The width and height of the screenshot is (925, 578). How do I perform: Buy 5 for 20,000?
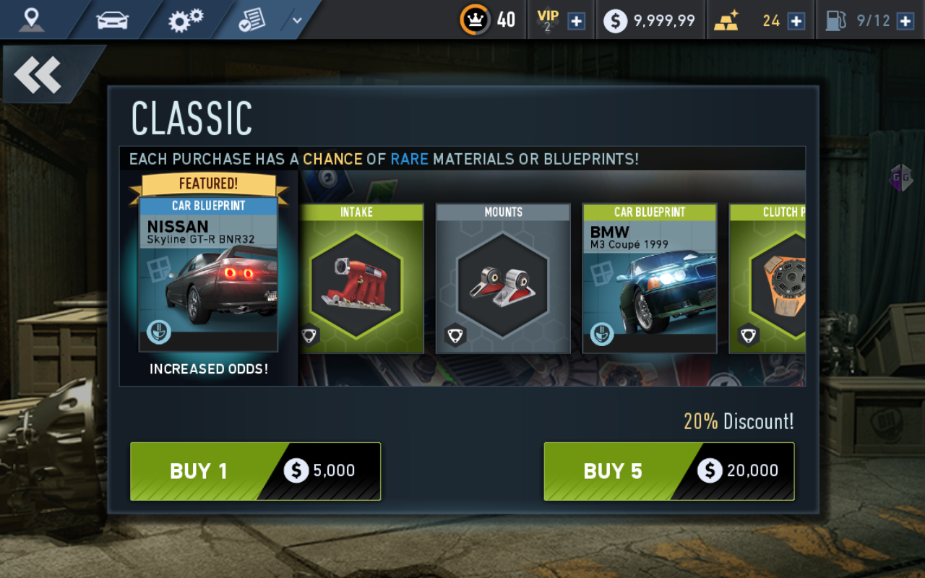(669, 471)
